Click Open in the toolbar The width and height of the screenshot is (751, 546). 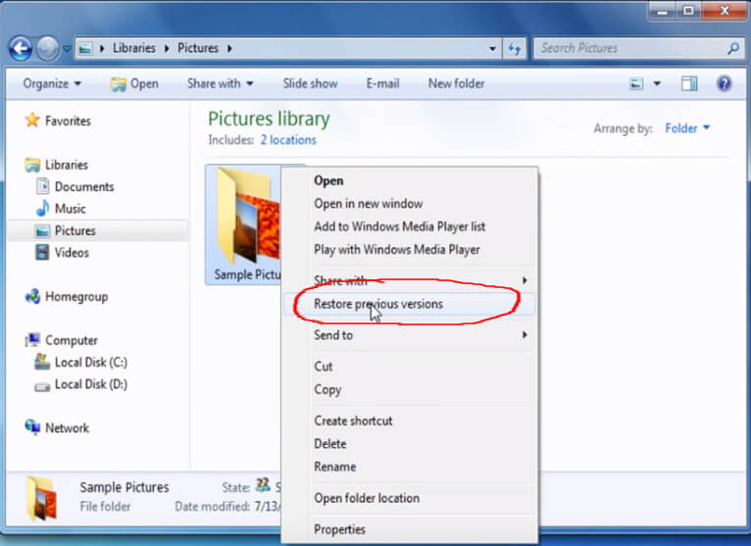(134, 84)
